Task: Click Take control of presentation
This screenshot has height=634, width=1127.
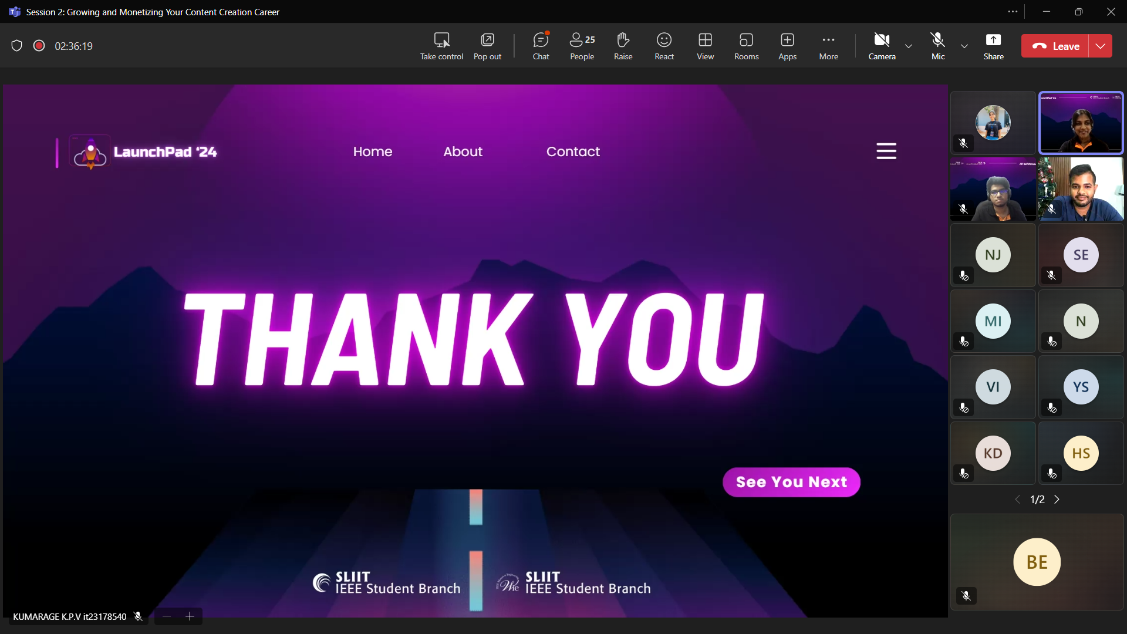Action: coord(441,46)
